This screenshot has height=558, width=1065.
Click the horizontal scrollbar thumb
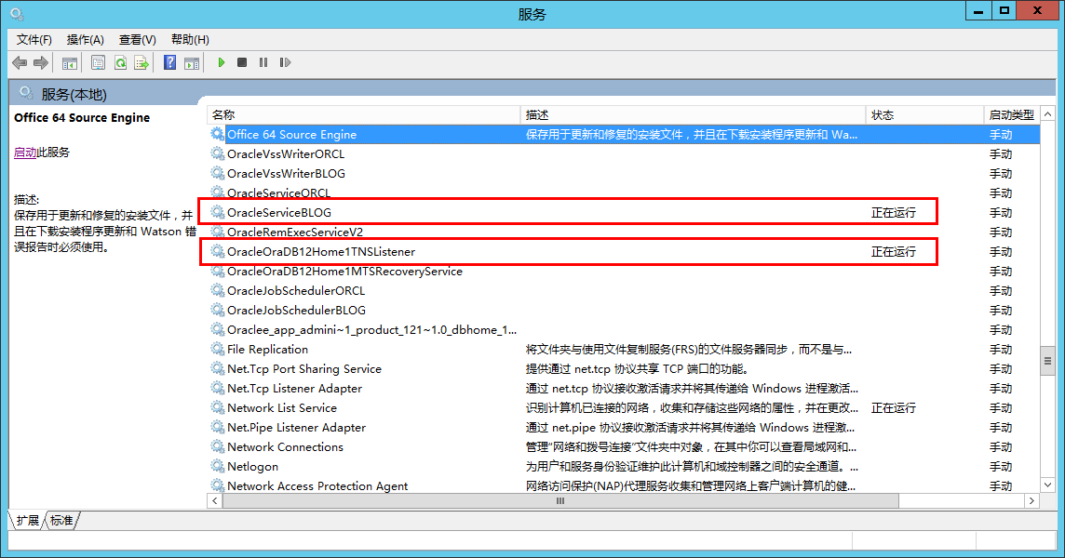560,501
